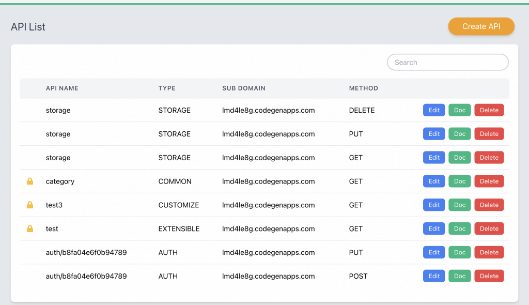Click lock icon next to test API
Image resolution: width=529 pixels, height=305 pixels.
click(x=30, y=228)
